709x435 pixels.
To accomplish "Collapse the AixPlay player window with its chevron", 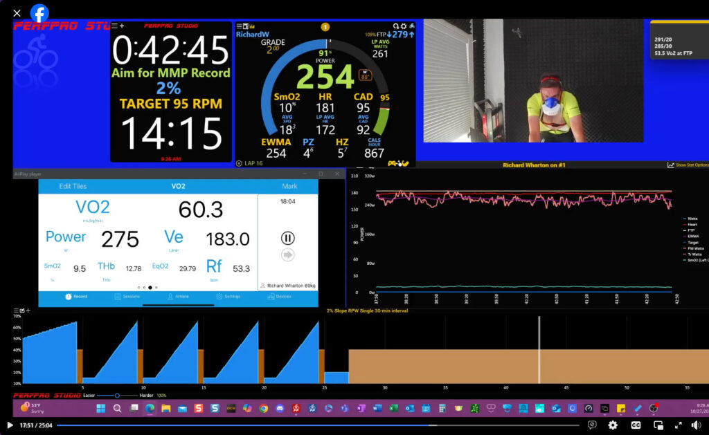I will [x=305, y=174].
